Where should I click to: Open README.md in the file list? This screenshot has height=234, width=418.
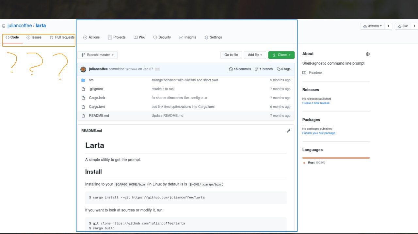99,116
